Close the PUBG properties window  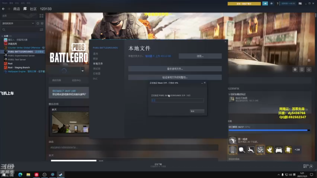tap(225, 42)
